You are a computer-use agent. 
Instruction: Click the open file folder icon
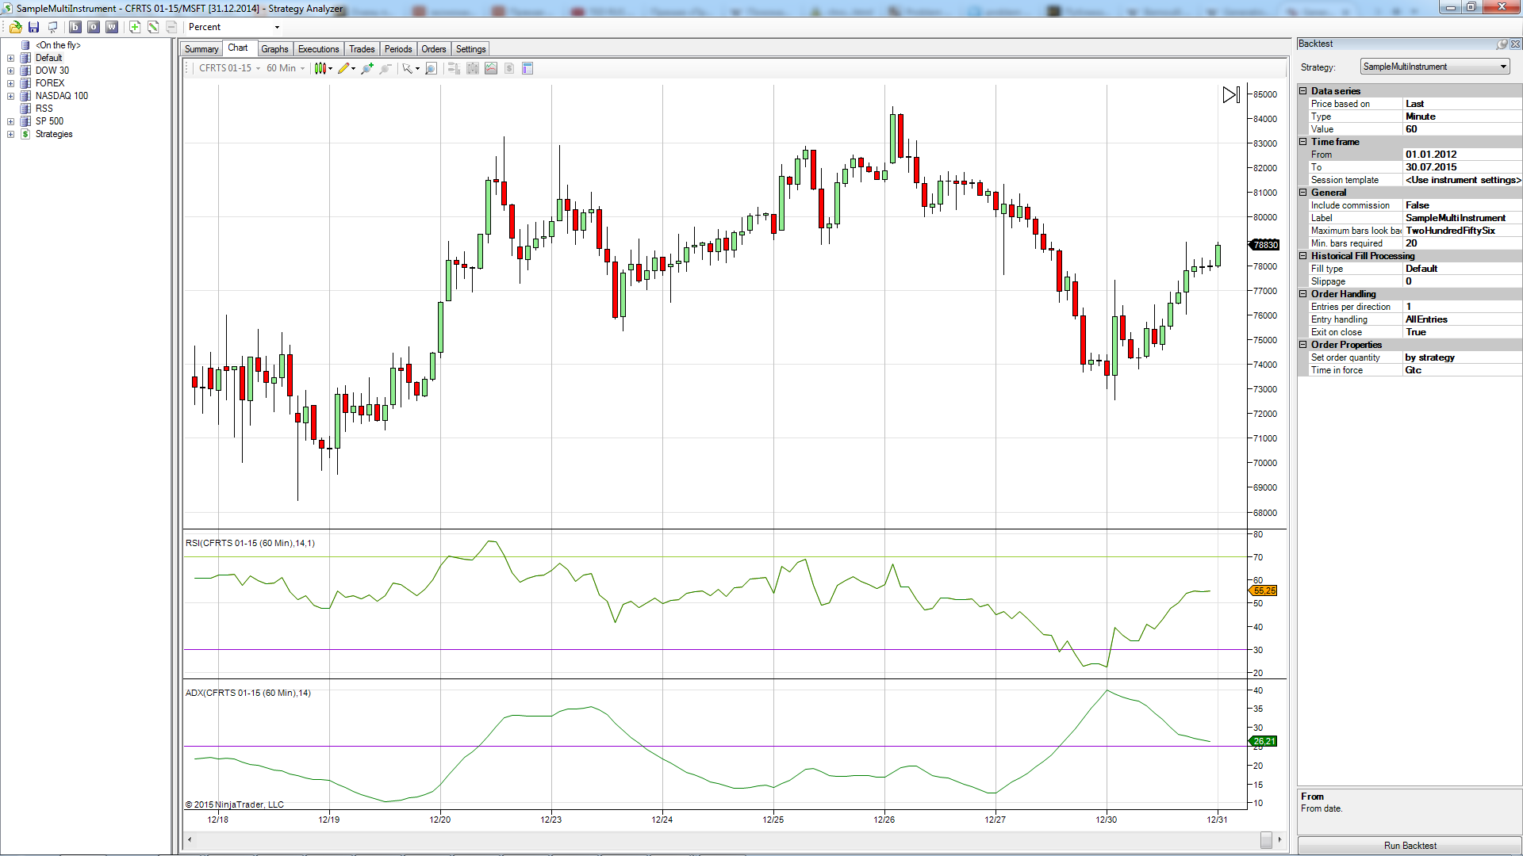(x=15, y=27)
